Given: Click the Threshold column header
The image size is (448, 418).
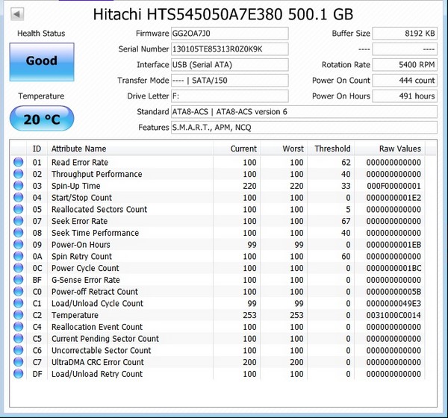Looking at the screenshot, I should pyautogui.click(x=332, y=149).
